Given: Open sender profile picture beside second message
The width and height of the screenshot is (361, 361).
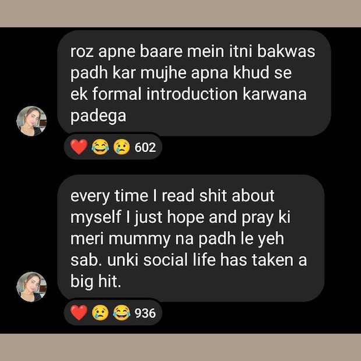Looking at the screenshot, I should 31,287.
